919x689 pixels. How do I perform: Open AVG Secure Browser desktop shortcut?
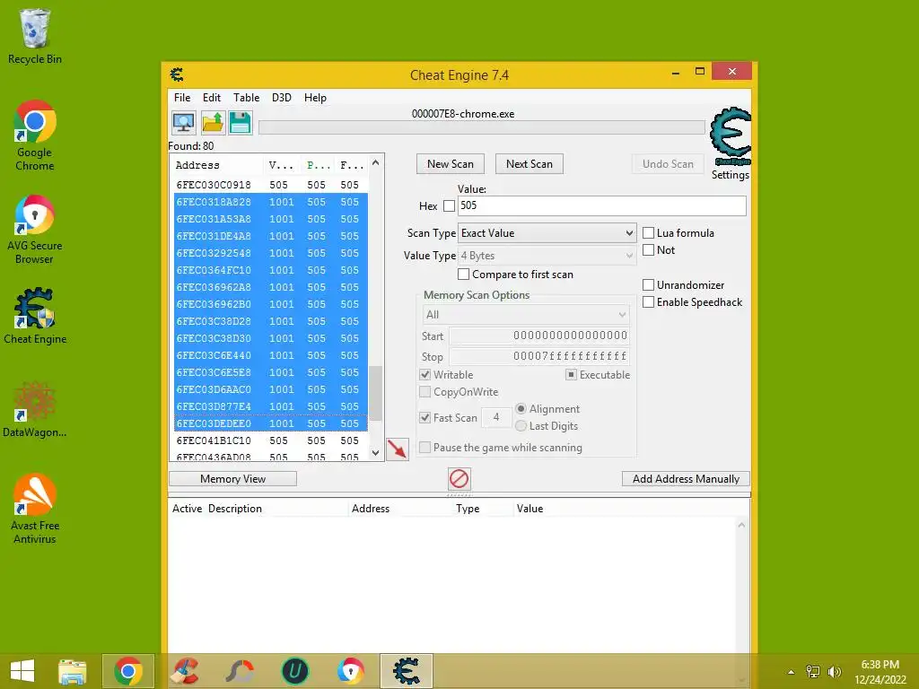35,230
